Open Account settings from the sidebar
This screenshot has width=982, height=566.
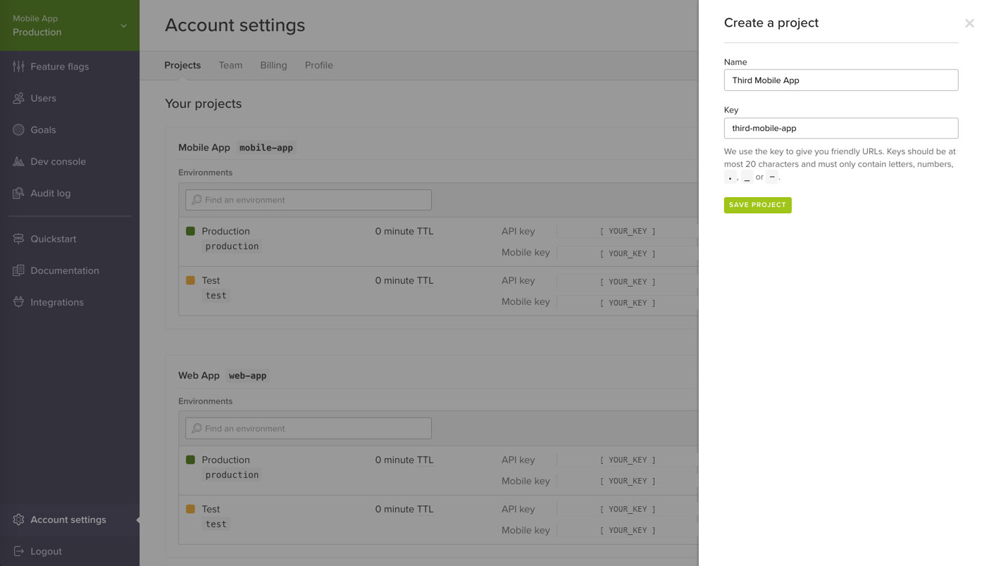coord(67,520)
